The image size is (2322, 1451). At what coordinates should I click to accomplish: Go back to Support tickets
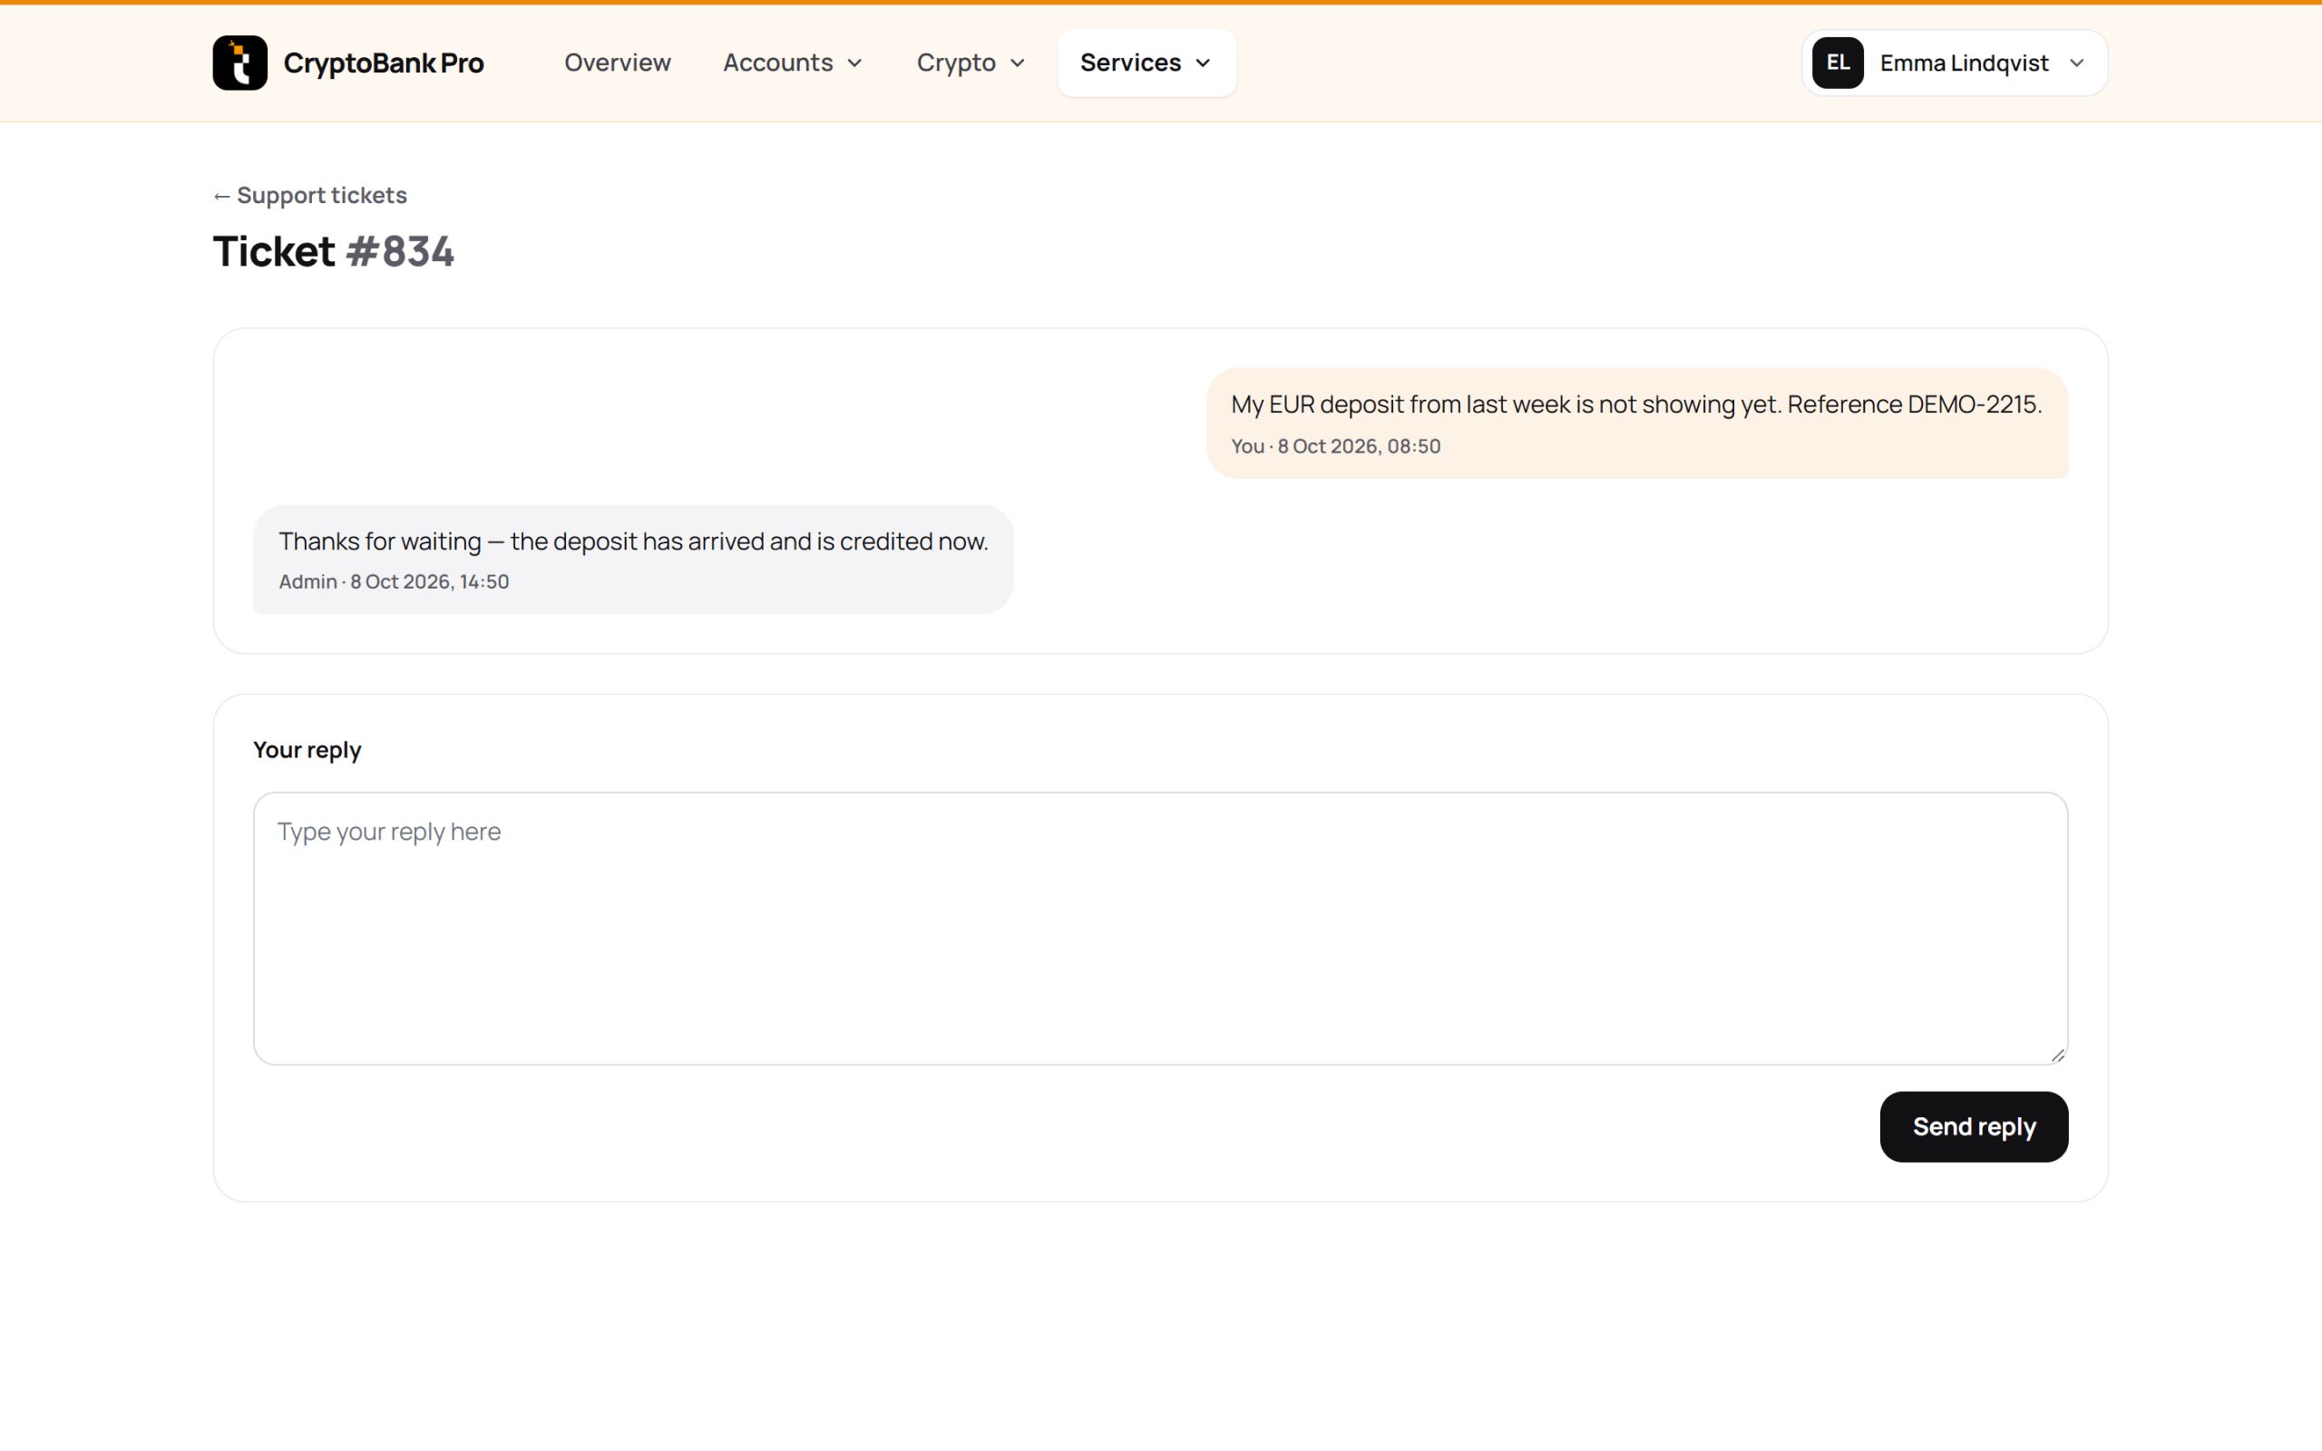coord(310,195)
